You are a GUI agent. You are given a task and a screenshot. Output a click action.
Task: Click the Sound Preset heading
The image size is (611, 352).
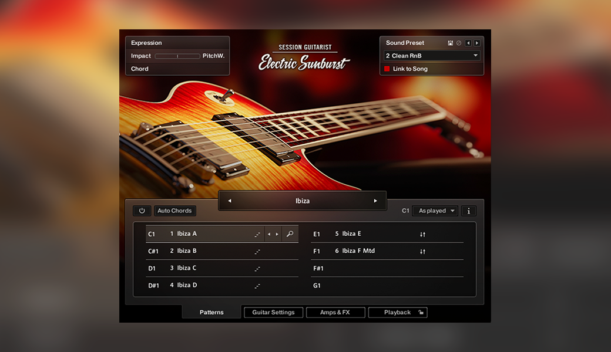(405, 43)
